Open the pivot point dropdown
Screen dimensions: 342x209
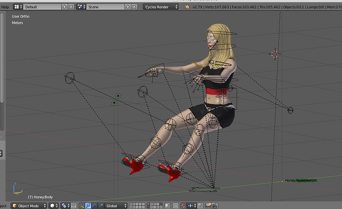66,206
